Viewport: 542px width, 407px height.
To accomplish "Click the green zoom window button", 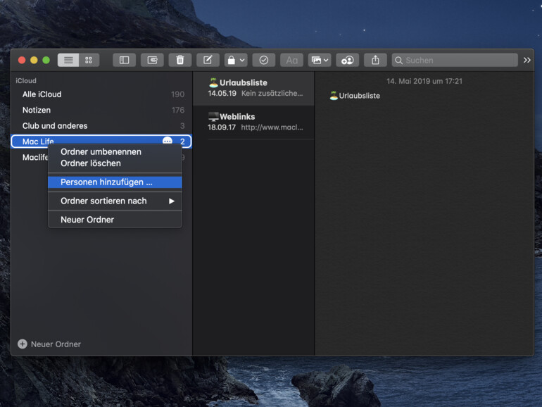I will tap(46, 60).
